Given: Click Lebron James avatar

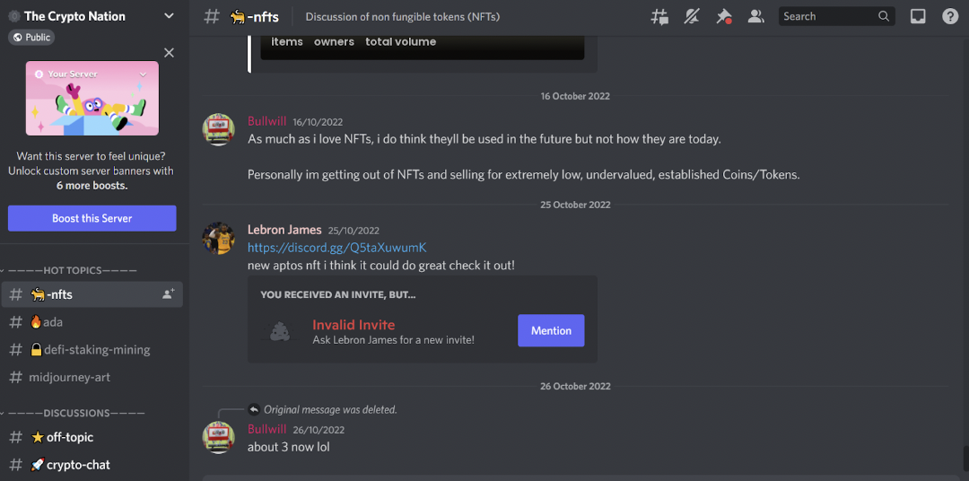Looking at the screenshot, I should click(x=219, y=238).
